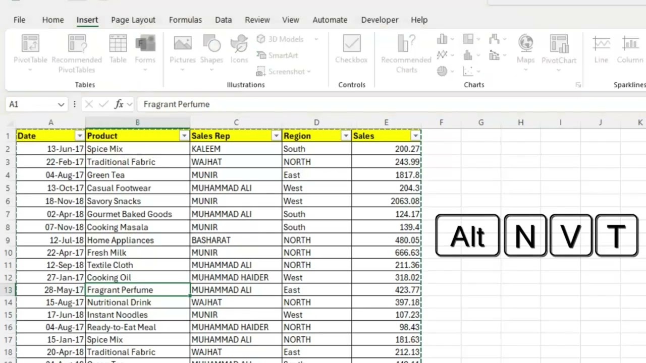Click the Pictures icon
Screen dimensions: 646x363
(182, 43)
